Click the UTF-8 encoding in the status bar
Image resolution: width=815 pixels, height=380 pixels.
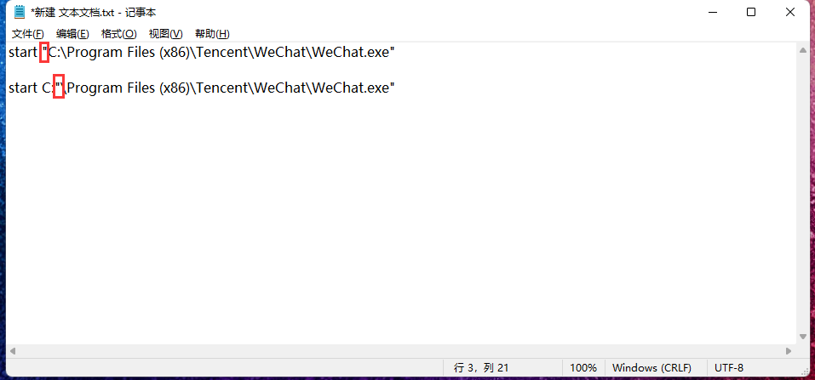pos(729,368)
